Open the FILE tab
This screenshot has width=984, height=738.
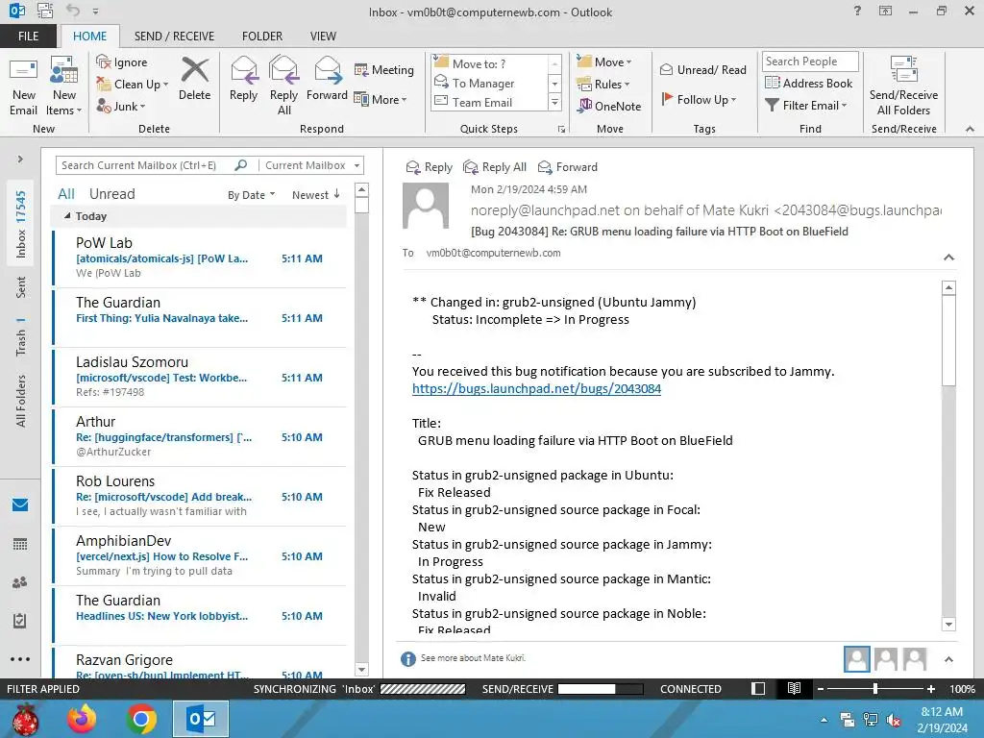point(28,36)
